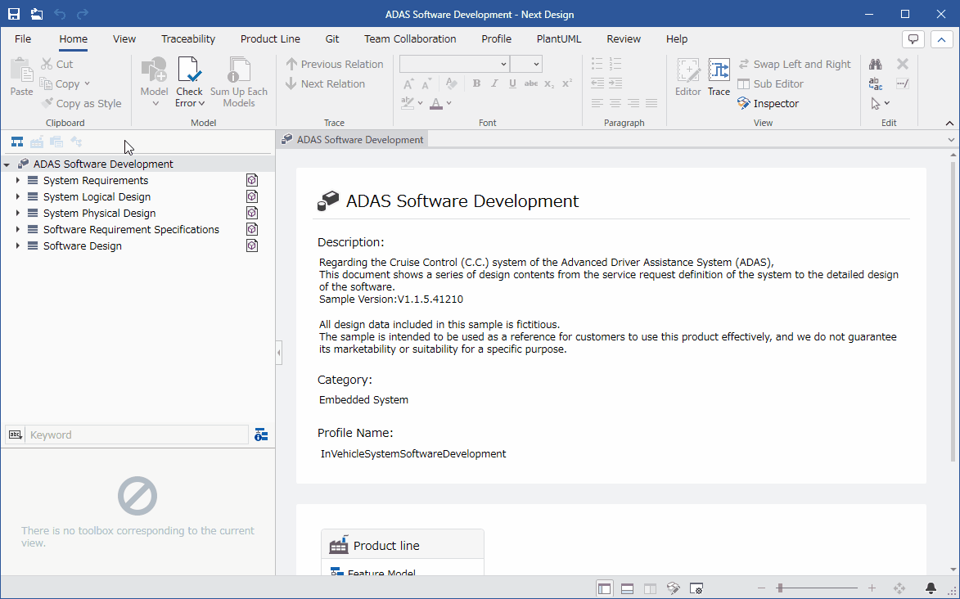Toggle bold formatting
Image resolution: width=960 pixels, height=599 pixels.
click(476, 84)
